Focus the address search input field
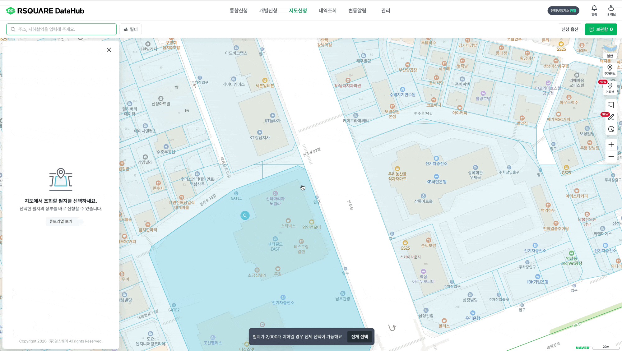The width and height of the screenshot is (622, 351). [62, 29]
